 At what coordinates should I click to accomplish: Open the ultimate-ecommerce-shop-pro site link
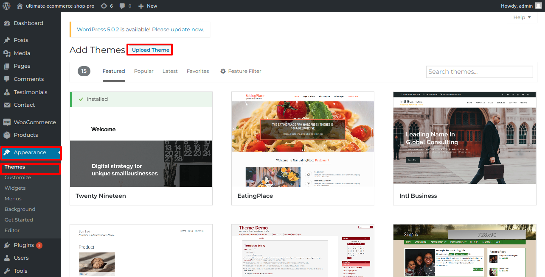[60, 6]
